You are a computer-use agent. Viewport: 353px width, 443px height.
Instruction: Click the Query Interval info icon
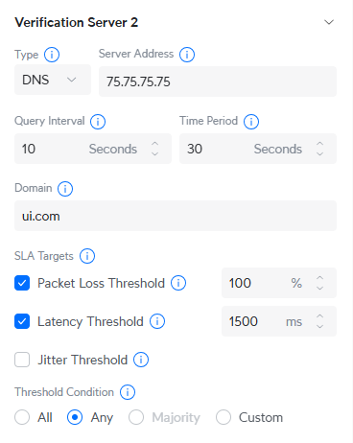point(98,122)
